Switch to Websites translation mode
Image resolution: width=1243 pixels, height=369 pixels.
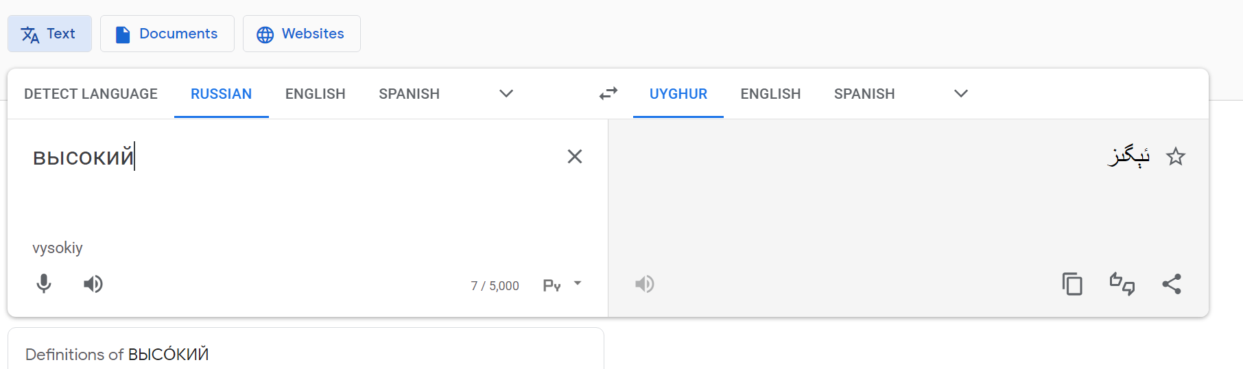301,34
